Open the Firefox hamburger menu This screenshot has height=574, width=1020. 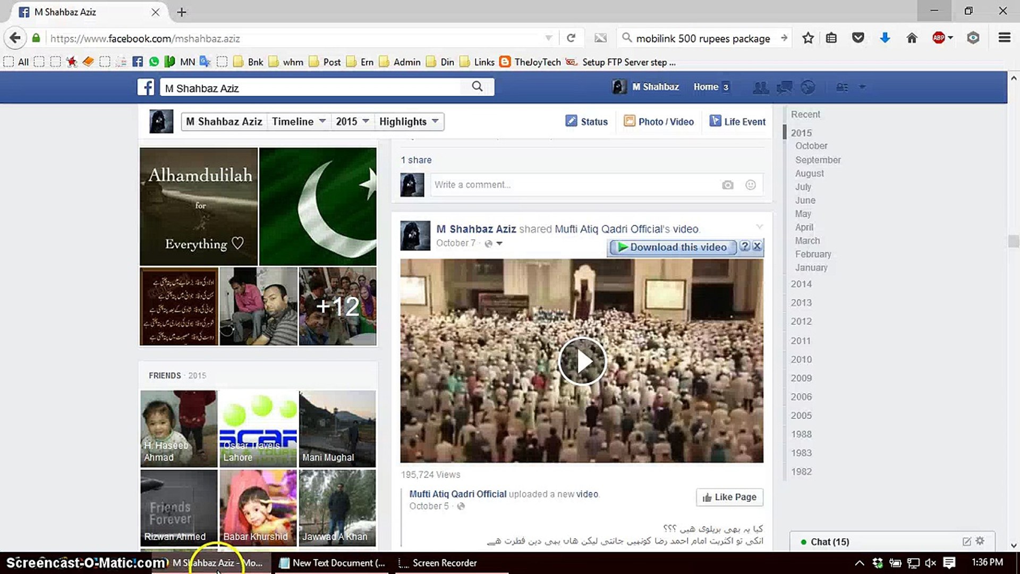tap(1004, 38)
